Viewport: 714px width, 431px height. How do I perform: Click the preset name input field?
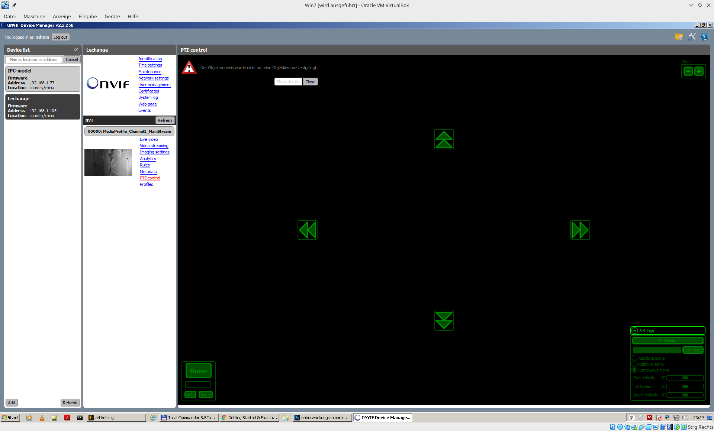point(657,350)
